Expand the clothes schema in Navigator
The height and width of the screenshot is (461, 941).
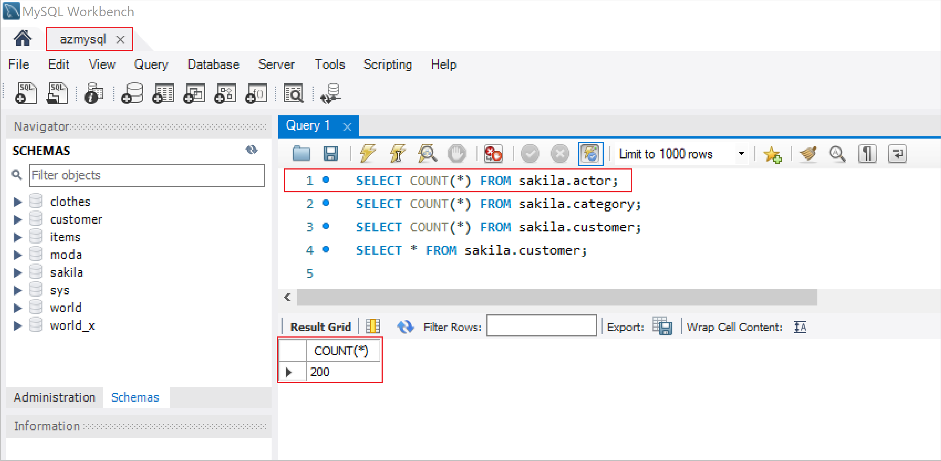15,202
